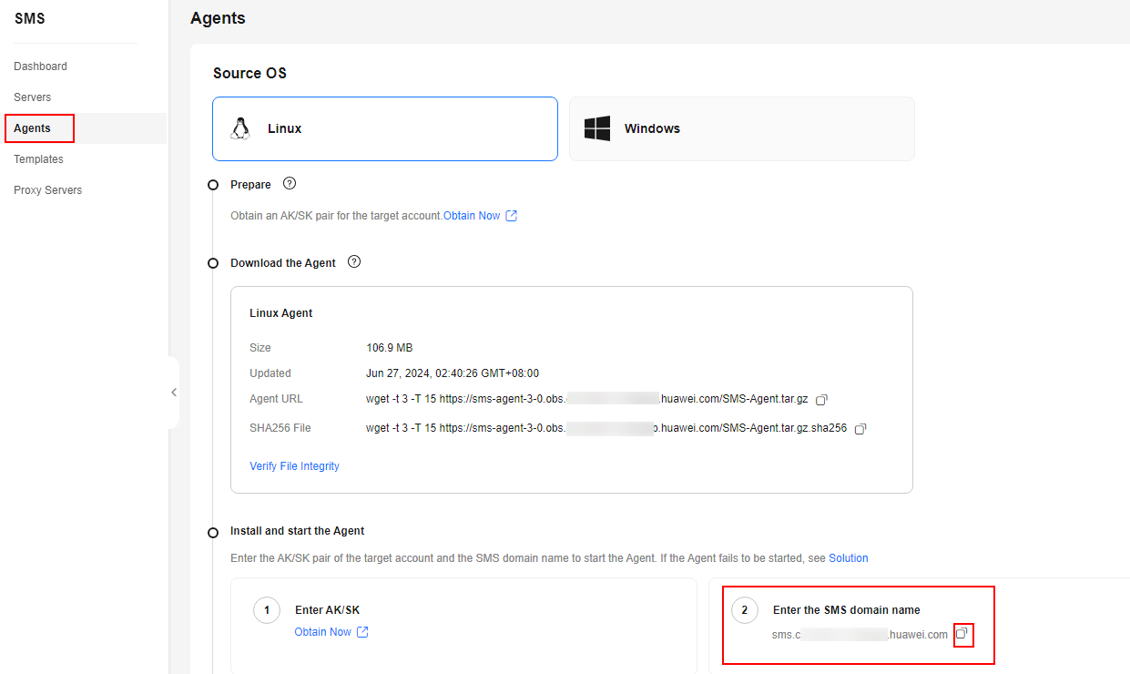Image resolution: width=1130 pixels, height=674 pixels.
Task: Click the Agents page title
Action: (x=218, y=18)
